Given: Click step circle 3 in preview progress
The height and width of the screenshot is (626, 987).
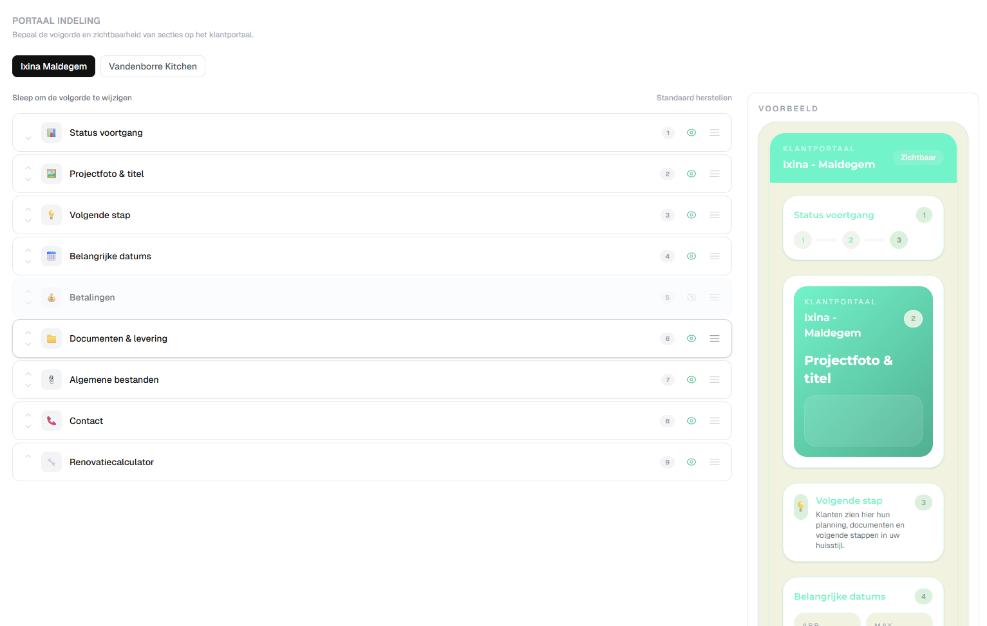Looking at the screenshot, I should click(899, 240).
